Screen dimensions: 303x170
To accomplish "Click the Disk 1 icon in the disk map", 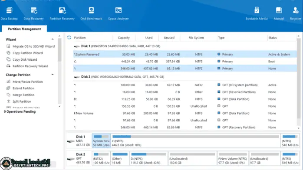I will click(x=70, y=141).
